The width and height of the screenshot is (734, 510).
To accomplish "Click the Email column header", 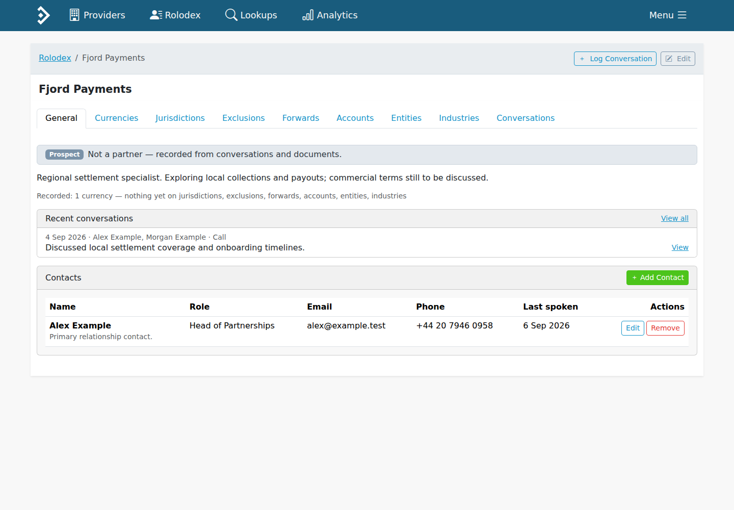I will 320,307.
